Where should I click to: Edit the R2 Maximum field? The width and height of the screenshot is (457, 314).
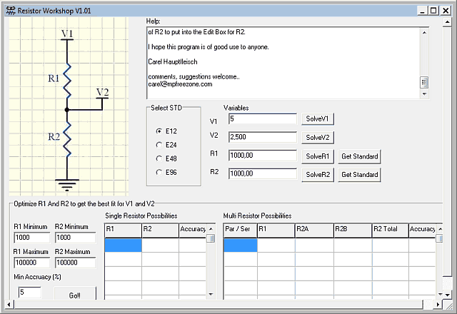[75, 263]
